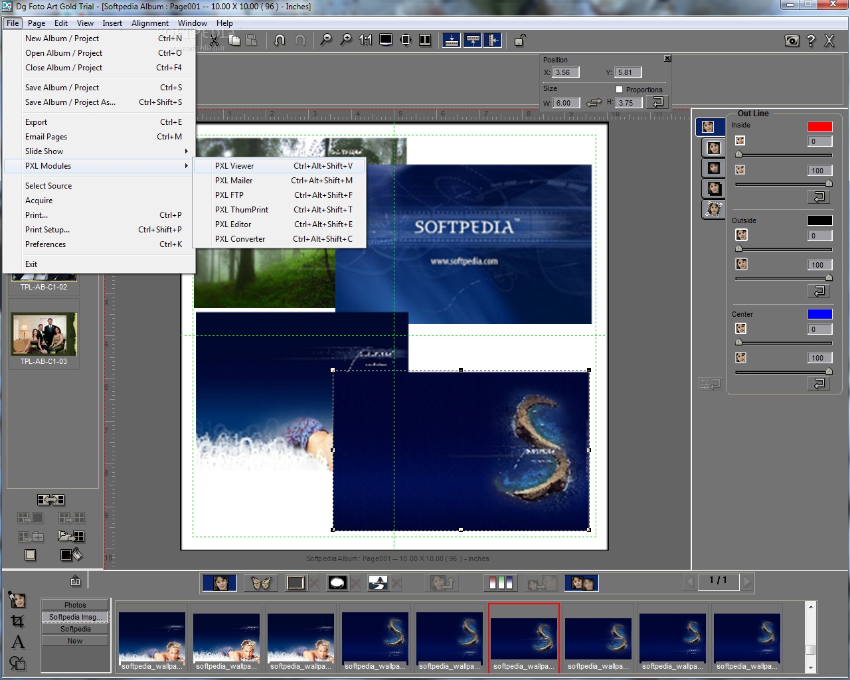Click the swap width and height arrows icon
Screen dimensions: 850x680
(x=594, y=102)
